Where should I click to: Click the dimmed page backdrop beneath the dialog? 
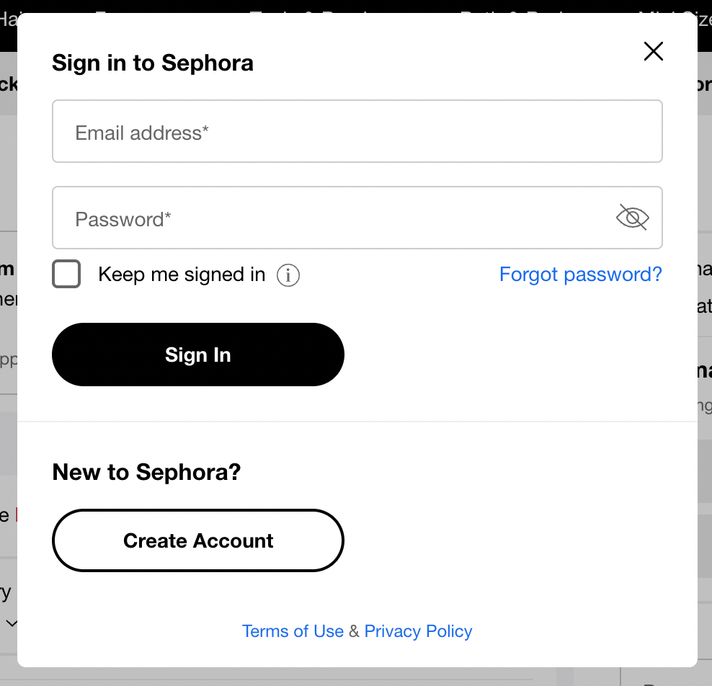pos(356,677)
